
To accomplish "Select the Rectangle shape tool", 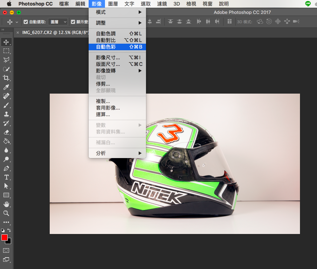I will (x=6, y=195).
